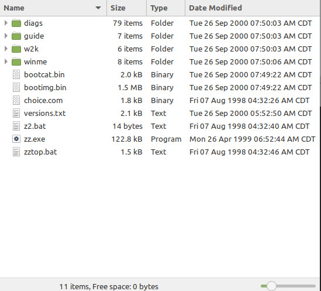Sort files by the Size column
321x291 pixels.
click(x=126, y=8)
